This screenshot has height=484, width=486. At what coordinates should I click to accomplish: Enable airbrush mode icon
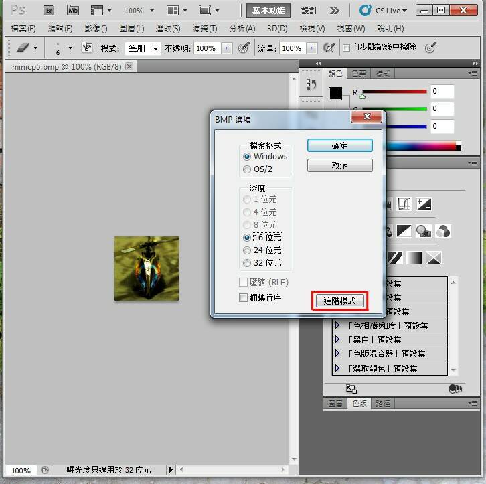click(x=329, y=48)
